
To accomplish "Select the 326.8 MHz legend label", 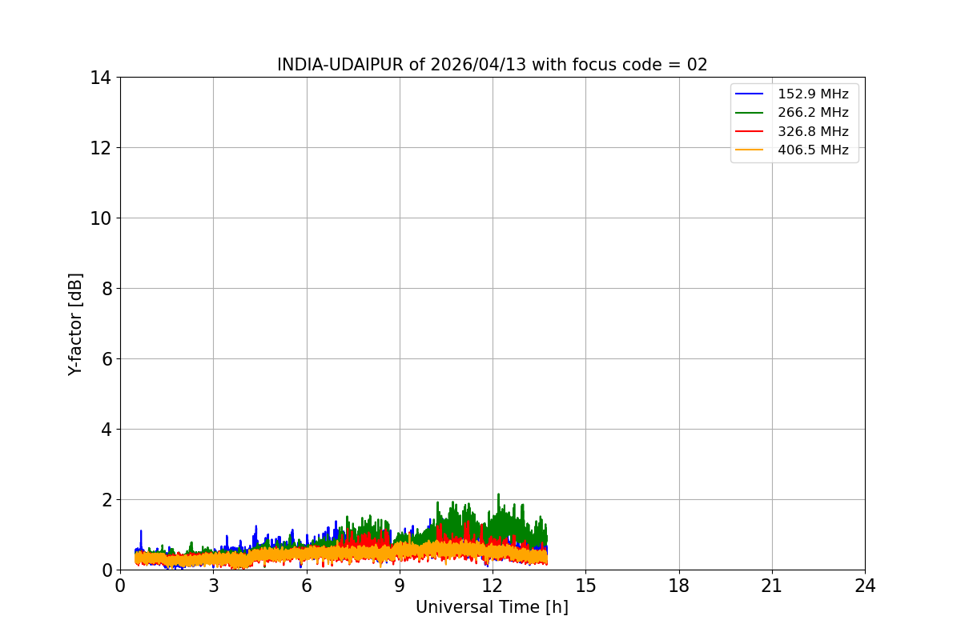I will 813,131.
